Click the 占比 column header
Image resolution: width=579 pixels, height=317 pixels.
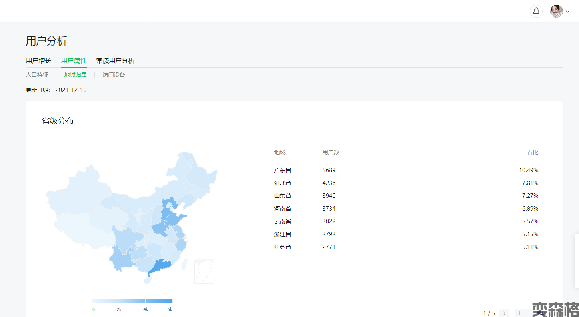(x=533, y=152)
